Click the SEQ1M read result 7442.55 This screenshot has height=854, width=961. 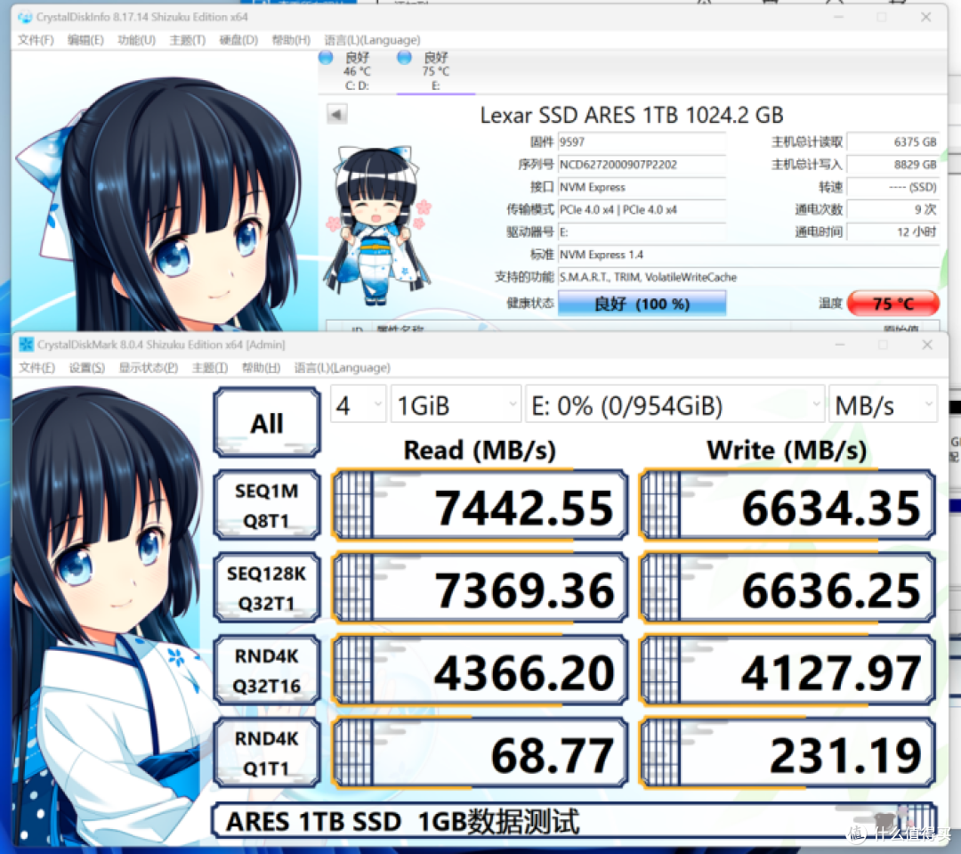(480, 506)
